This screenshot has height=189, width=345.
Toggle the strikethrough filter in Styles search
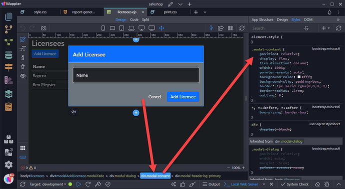point(306,28)
